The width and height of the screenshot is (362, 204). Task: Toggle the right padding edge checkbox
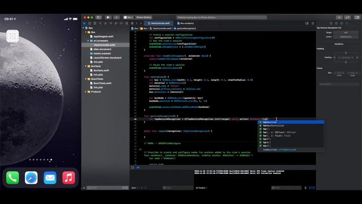tap(357, 57)
